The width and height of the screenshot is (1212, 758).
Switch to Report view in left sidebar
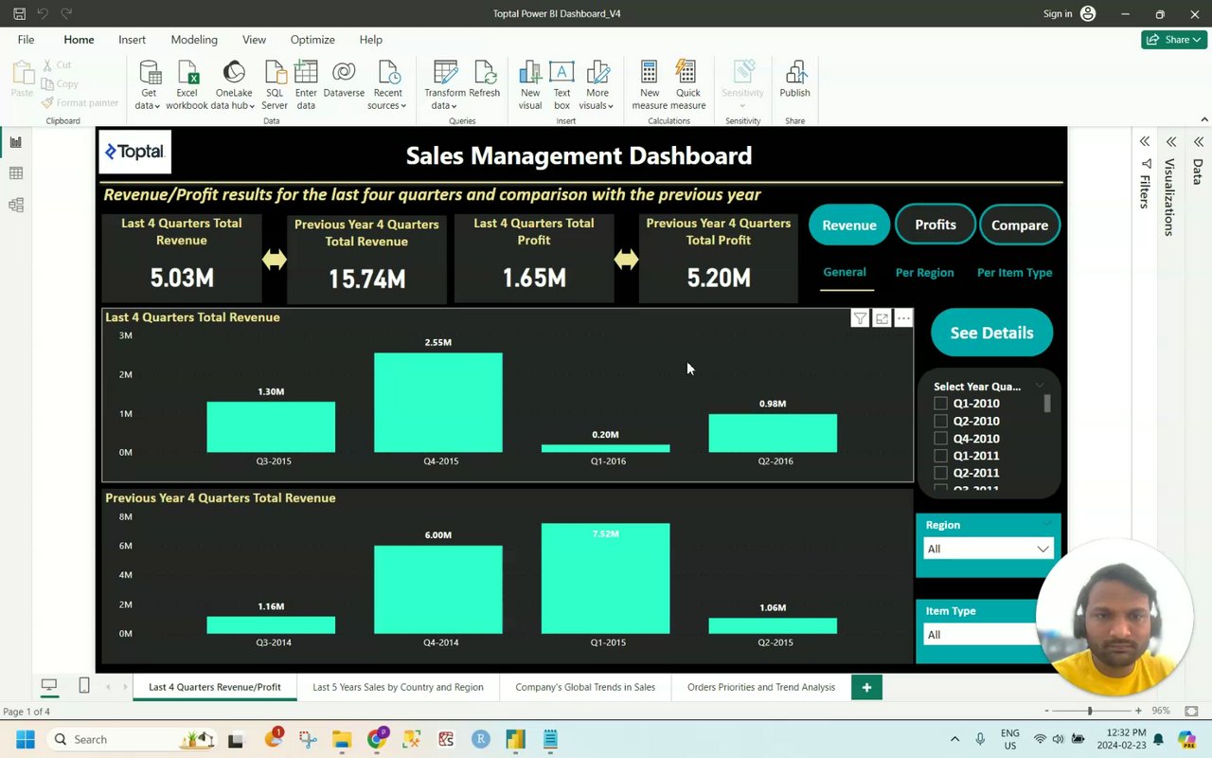[16, 142]
